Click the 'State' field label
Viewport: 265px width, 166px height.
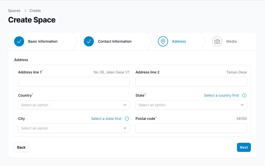point(140,95)
